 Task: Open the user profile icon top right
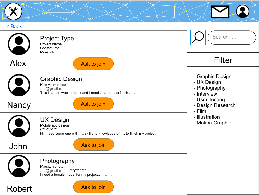(242, 11)
